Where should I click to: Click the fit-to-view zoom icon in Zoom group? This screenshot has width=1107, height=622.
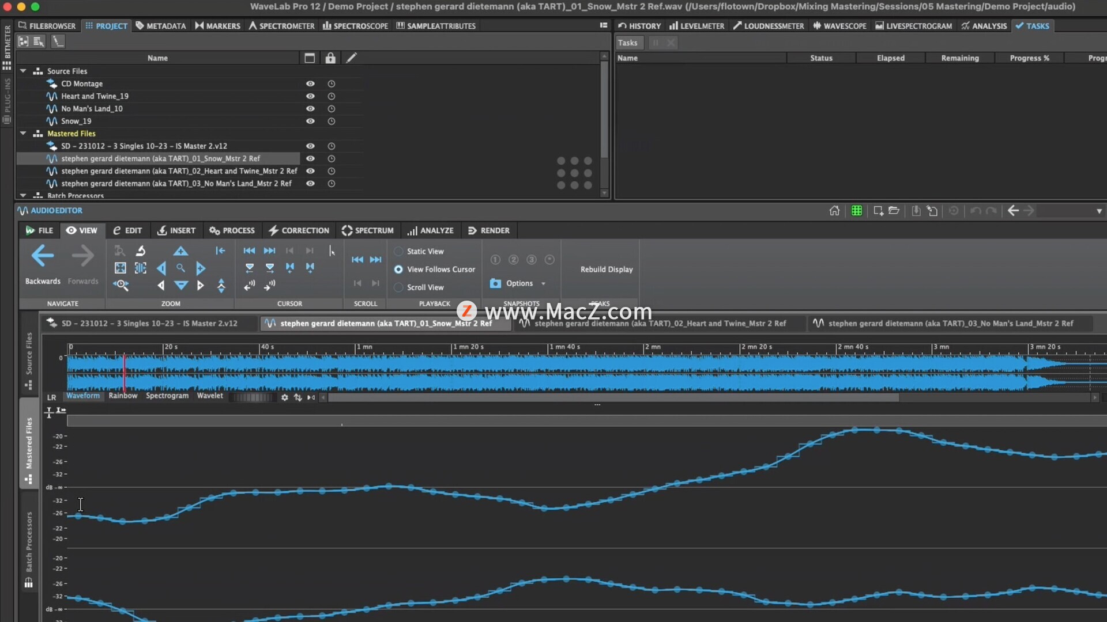tap(120, 268)
